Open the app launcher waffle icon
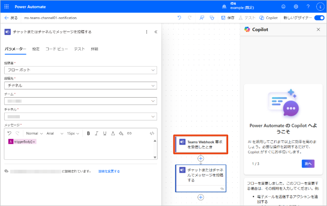 click(6, 6)
